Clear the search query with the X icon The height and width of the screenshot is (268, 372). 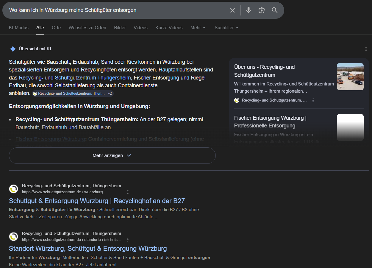(x=232, y=10)
